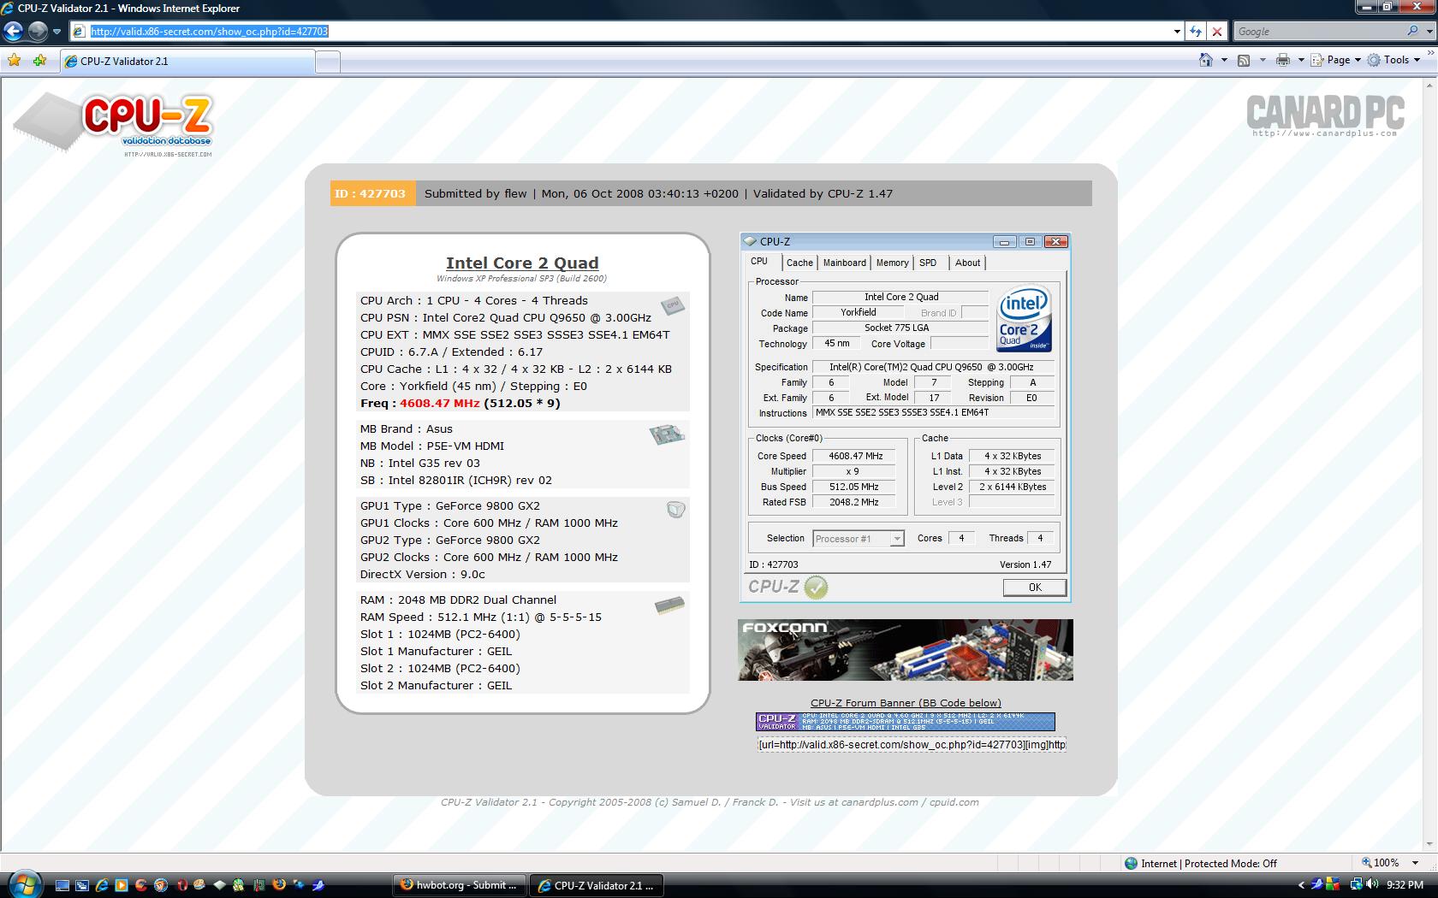
Task: Expand the zoom level dropdown arrow
Action: click(x=1415, y=863)
